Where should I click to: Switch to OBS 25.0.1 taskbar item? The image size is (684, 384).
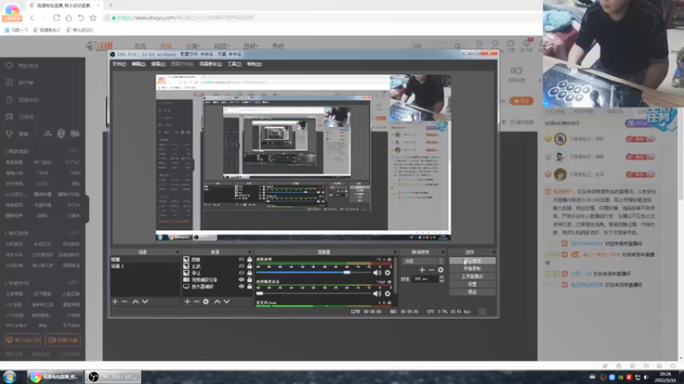click(x=113, y=376)
